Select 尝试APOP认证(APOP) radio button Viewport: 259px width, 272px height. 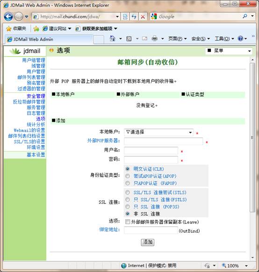(x=128, y=176)
